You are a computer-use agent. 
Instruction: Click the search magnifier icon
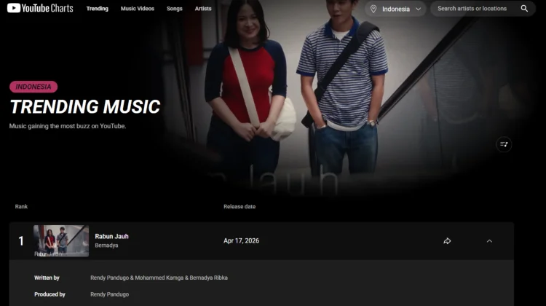pos(524,8)
